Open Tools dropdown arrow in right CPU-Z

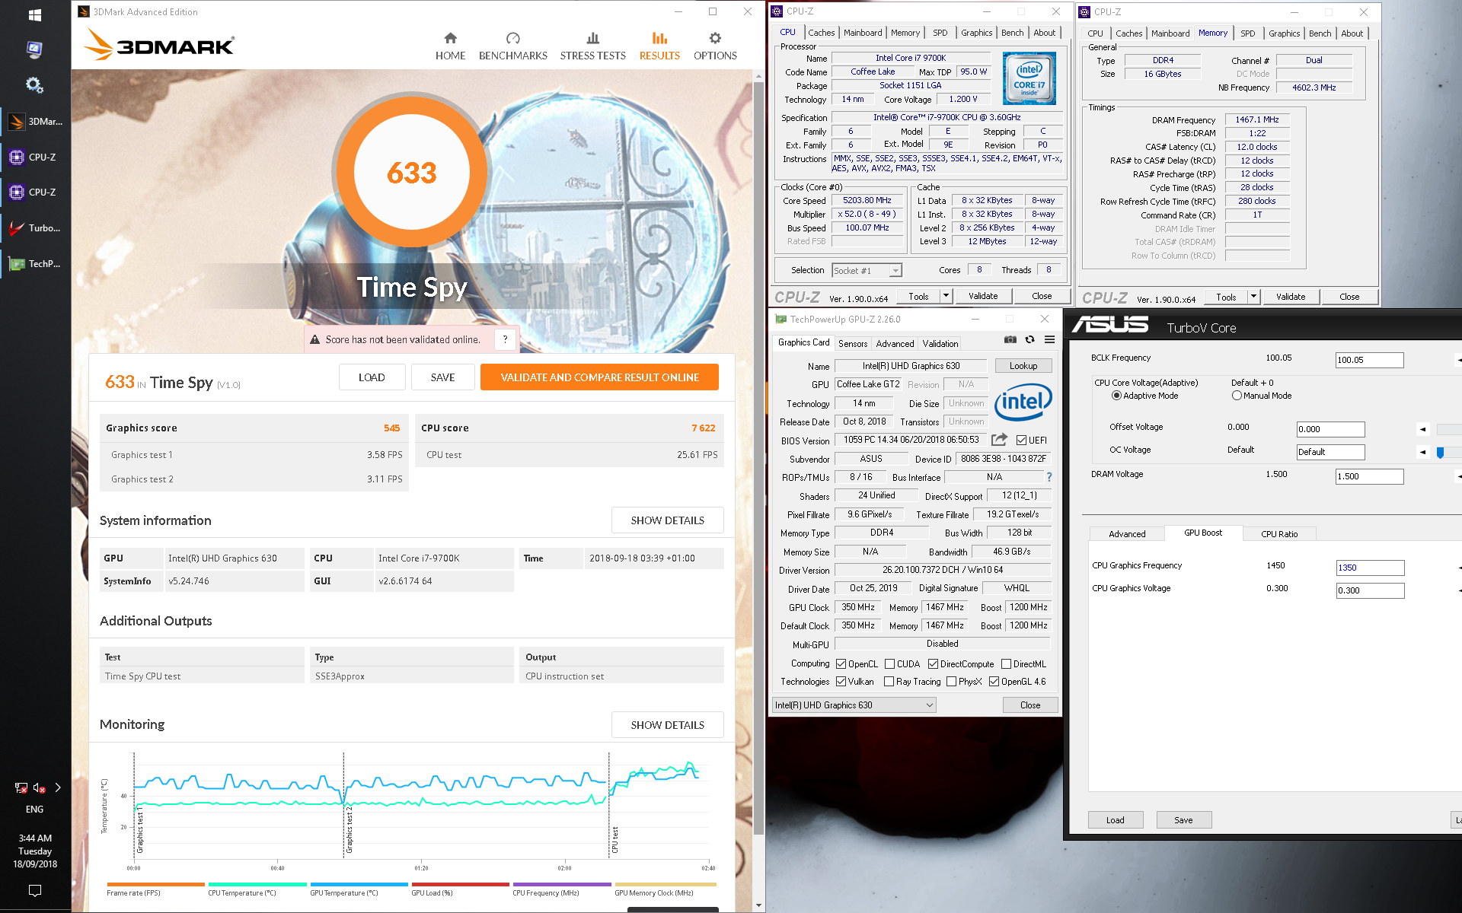1253,297
